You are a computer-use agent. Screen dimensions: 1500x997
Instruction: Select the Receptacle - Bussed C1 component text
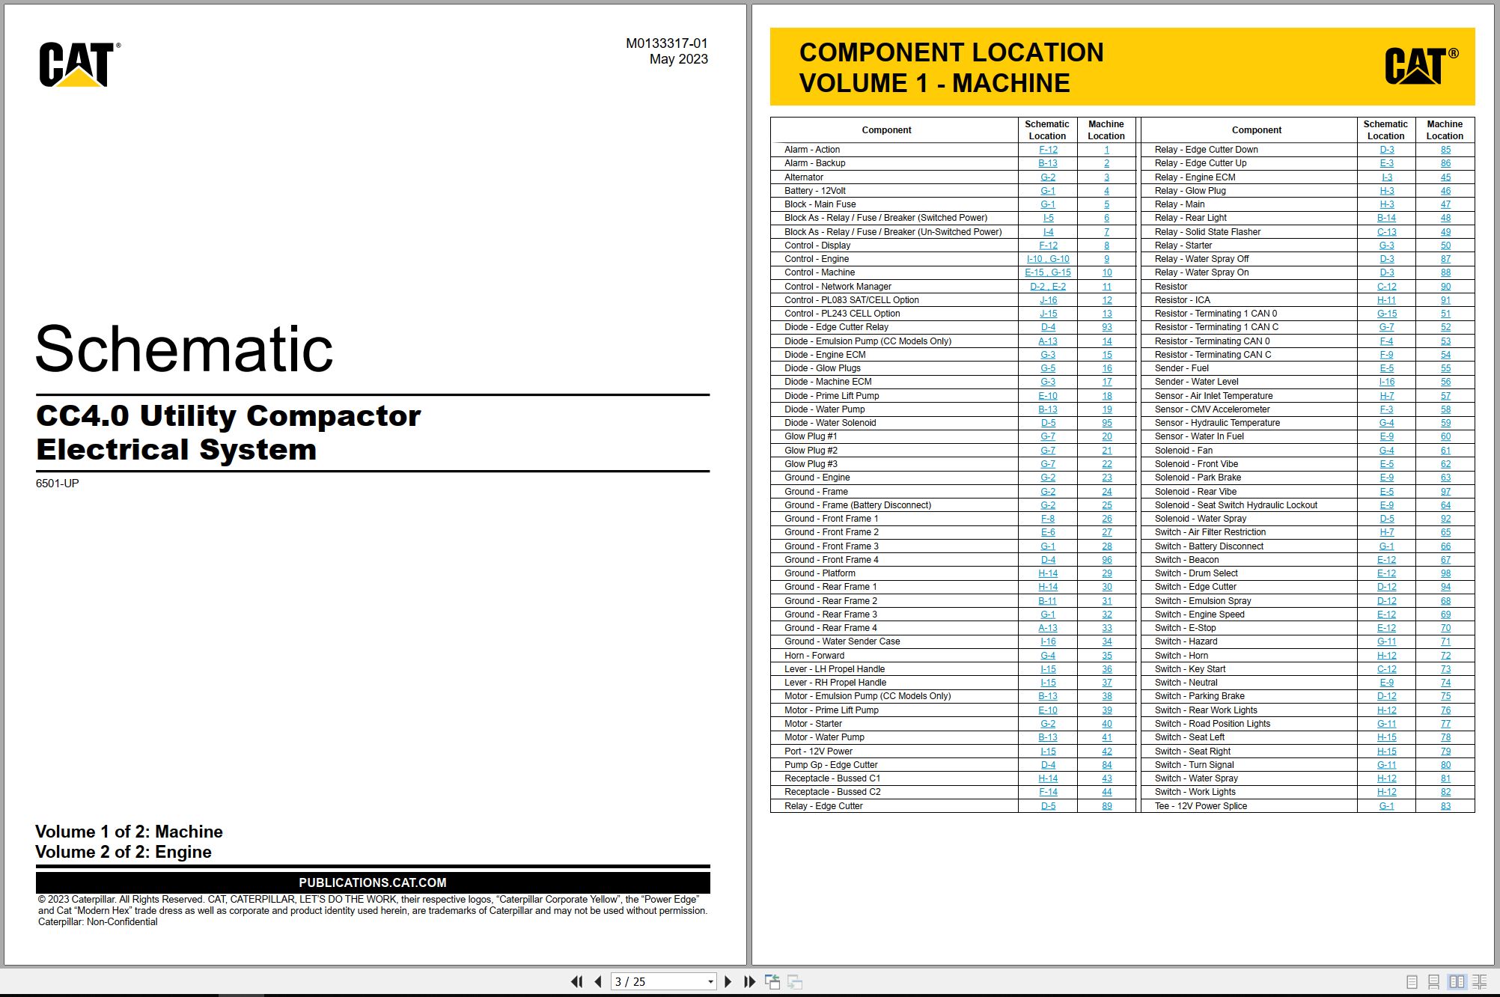(832, 778)
